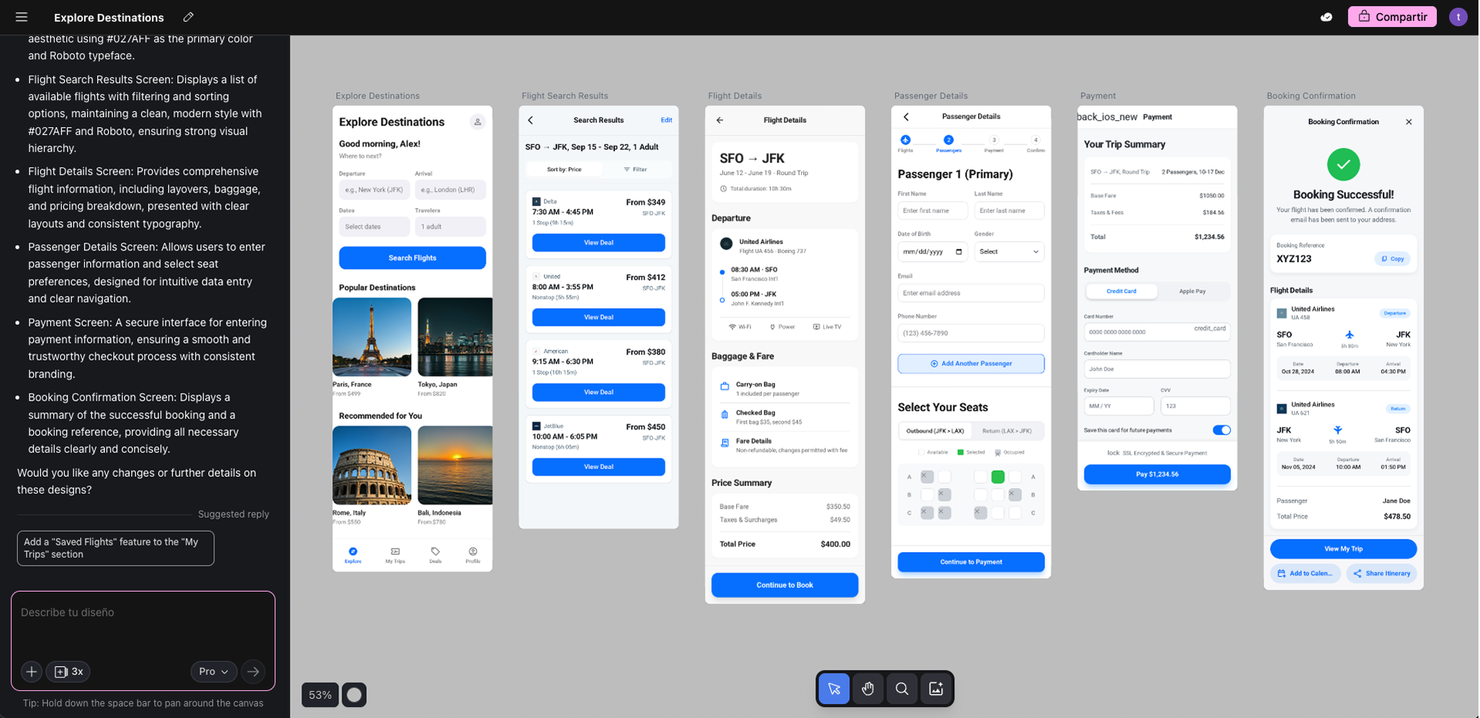
Task: Click the Edit link in Search Results
Action: [x=666, y=120]
